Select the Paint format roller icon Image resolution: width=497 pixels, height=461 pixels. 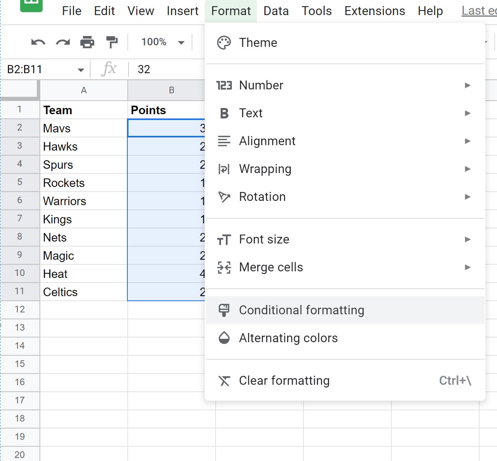(x=112, y=42)
